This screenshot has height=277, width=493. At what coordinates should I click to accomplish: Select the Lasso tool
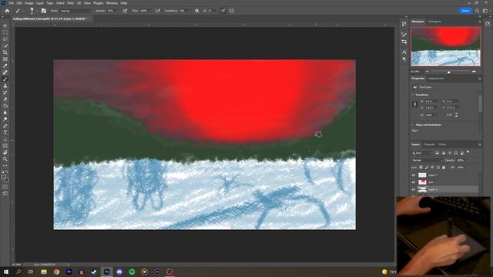tap(5, 39)
